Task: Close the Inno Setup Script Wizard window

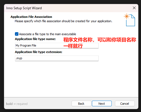Action: click(x=134, y=8)
